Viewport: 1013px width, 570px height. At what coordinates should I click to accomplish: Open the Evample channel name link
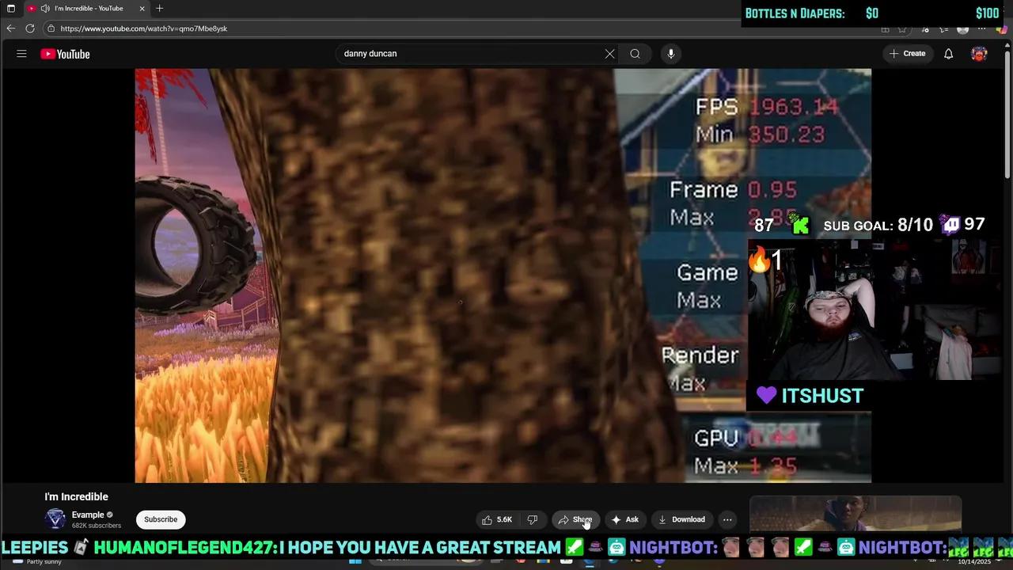click(x=88, y=515)
